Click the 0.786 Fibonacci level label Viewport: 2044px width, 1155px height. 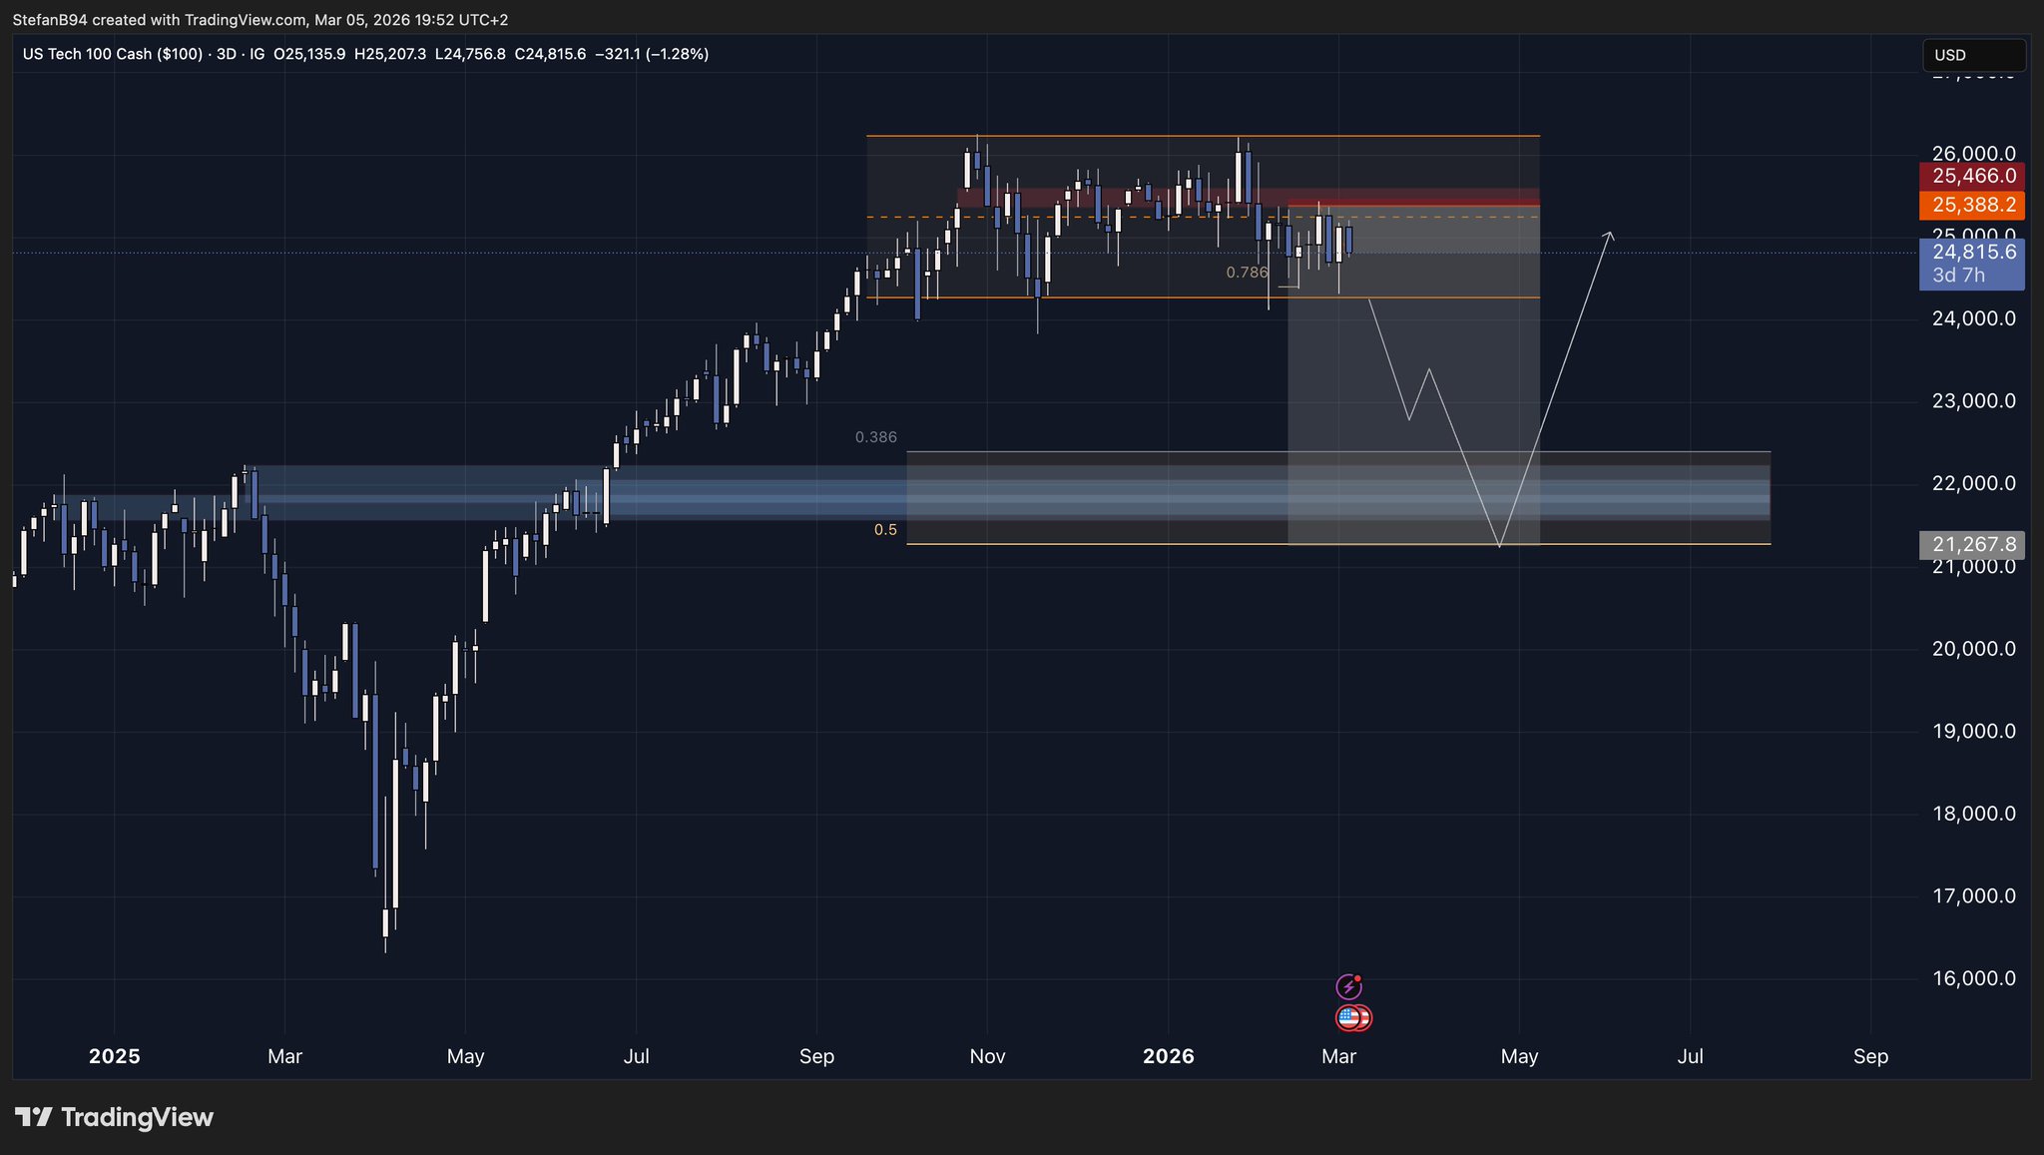coord(1247,273)
